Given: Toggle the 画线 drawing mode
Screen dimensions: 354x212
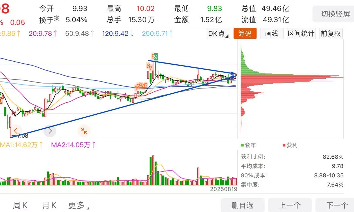Looking at the screenshot, I should (x=272, y=34).
